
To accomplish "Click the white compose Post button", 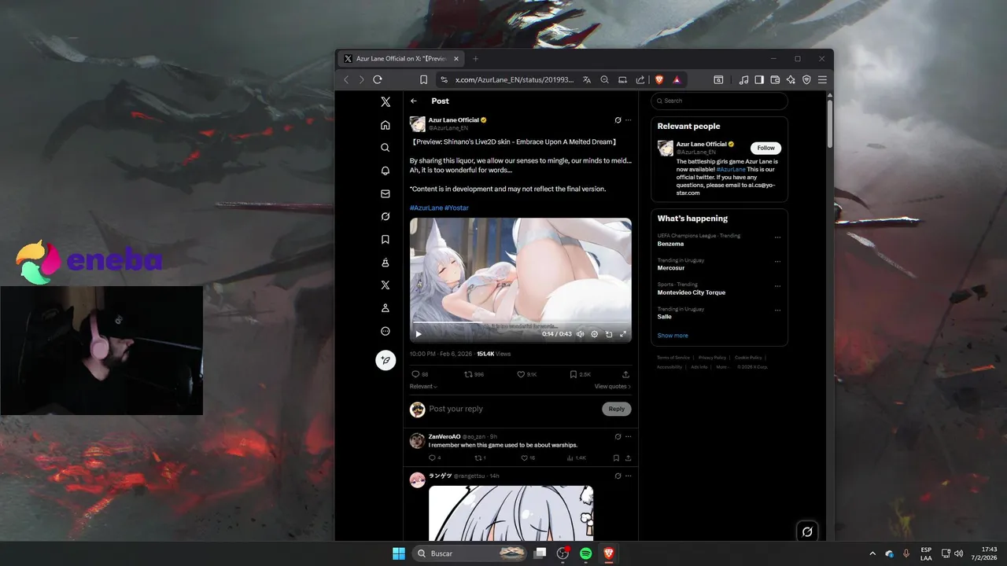I will point(385,360).
